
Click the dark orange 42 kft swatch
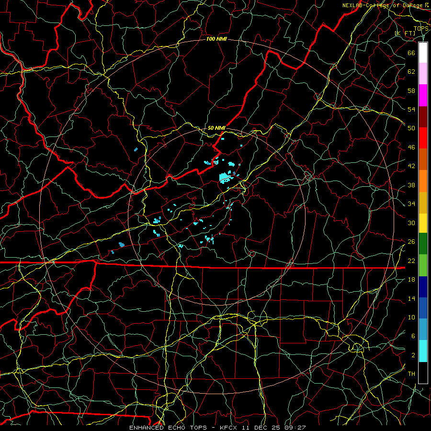pos(423,159)
